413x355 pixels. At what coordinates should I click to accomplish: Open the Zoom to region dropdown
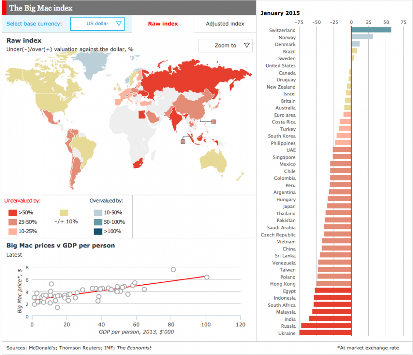pyautogui.click(x=225, y=45)
